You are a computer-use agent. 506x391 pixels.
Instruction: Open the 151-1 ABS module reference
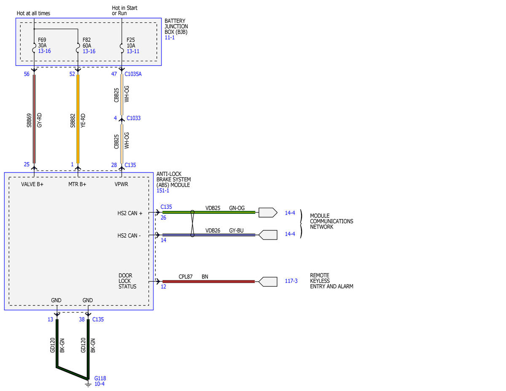click(163, 191)
